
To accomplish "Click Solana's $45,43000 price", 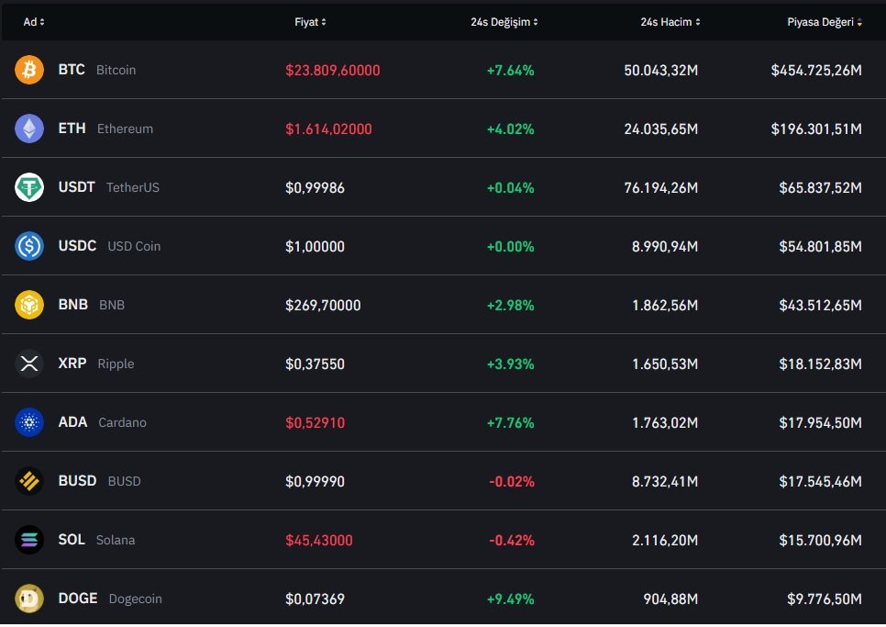I will click(x=318, y=540).
